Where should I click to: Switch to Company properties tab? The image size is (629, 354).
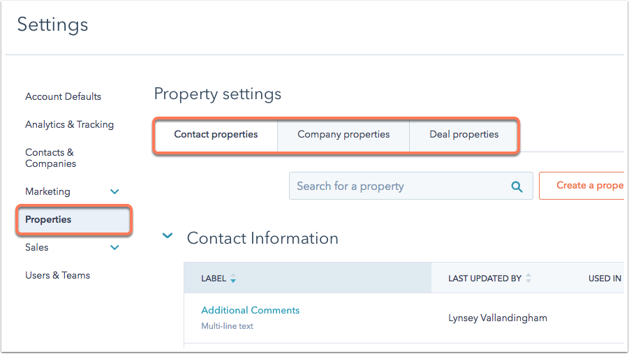343,135
